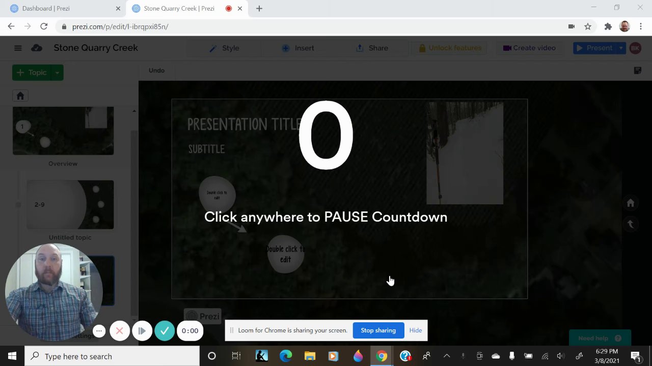Open the volume control in tray
Viewport: 652px width, 366px height.
pyautogui.click(x=561, y=356)
